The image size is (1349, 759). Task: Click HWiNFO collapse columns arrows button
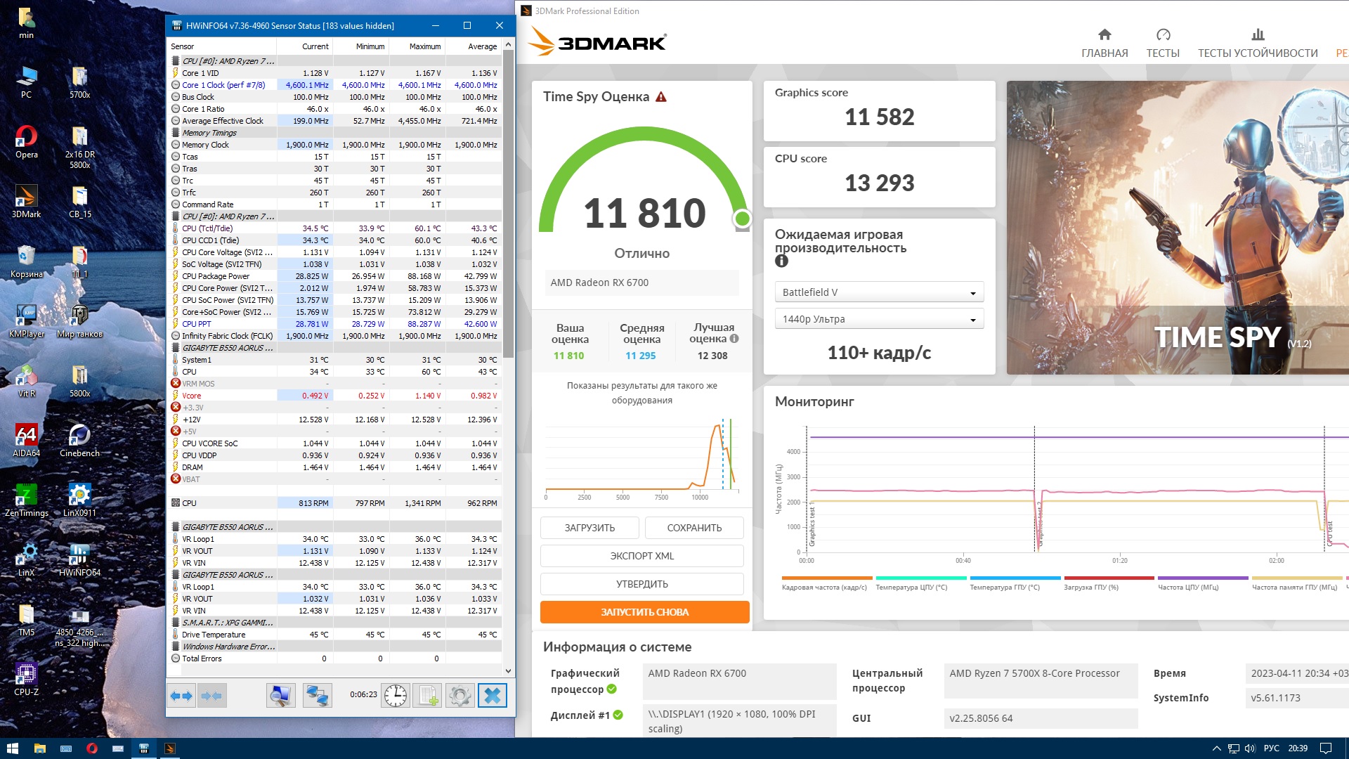211,696
